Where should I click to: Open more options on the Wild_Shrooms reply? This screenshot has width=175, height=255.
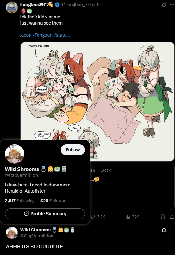pyautogui.click(x=172, y=230)
